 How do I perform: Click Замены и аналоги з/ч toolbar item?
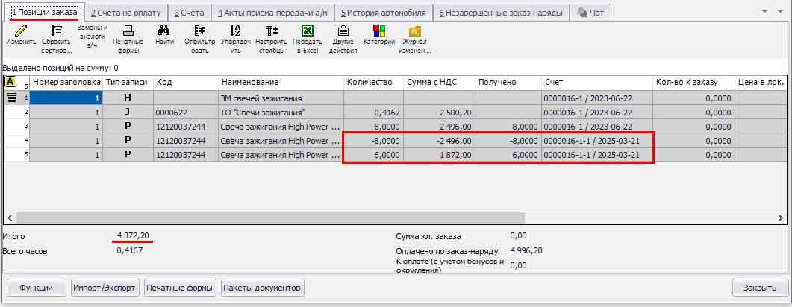[x=93, y=36]
